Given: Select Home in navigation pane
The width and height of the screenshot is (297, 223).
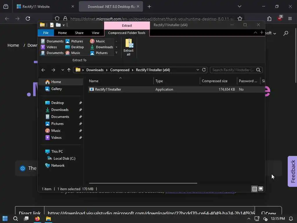Looking at the screenshot, I should pyautogui.click(x=61, y=82).
